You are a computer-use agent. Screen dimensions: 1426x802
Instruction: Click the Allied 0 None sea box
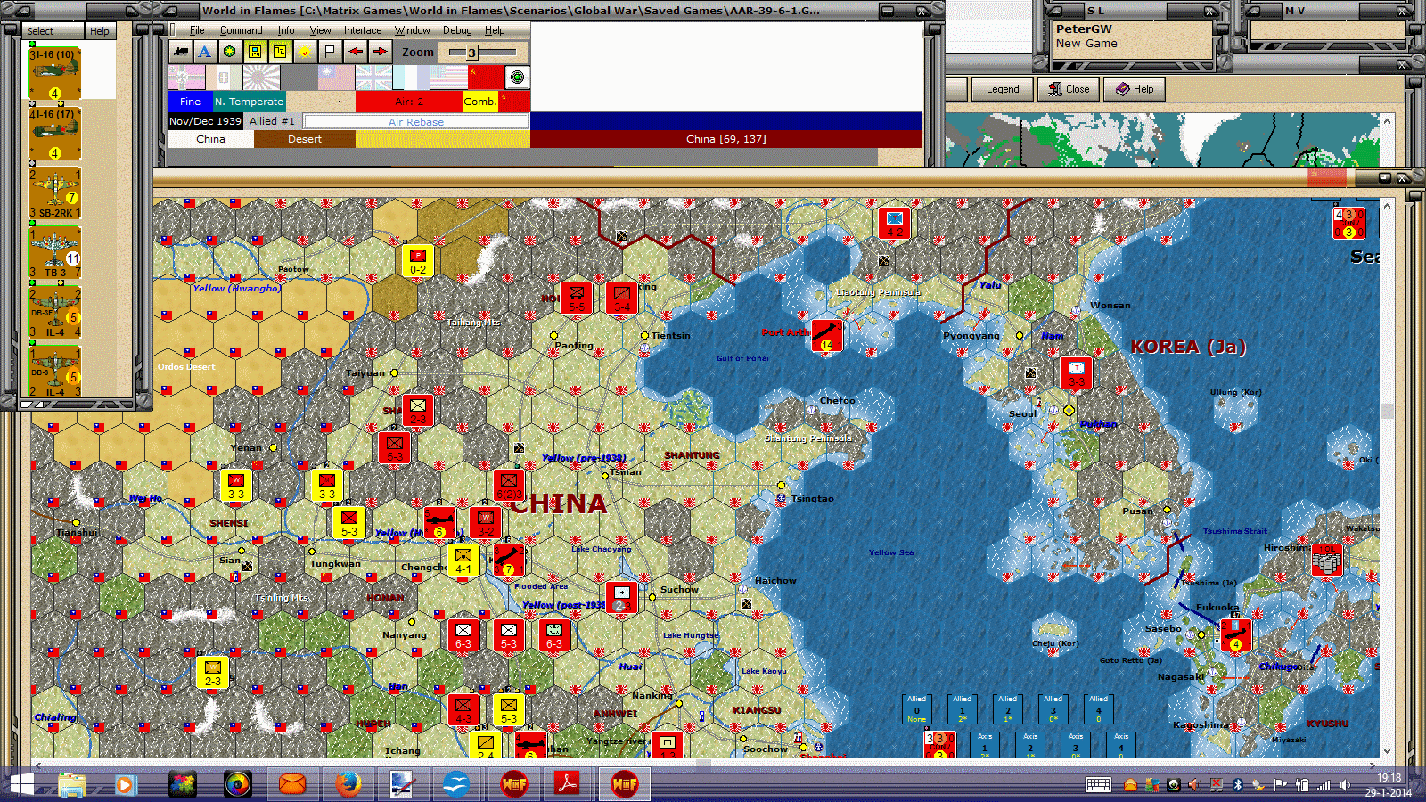point(917,708)
